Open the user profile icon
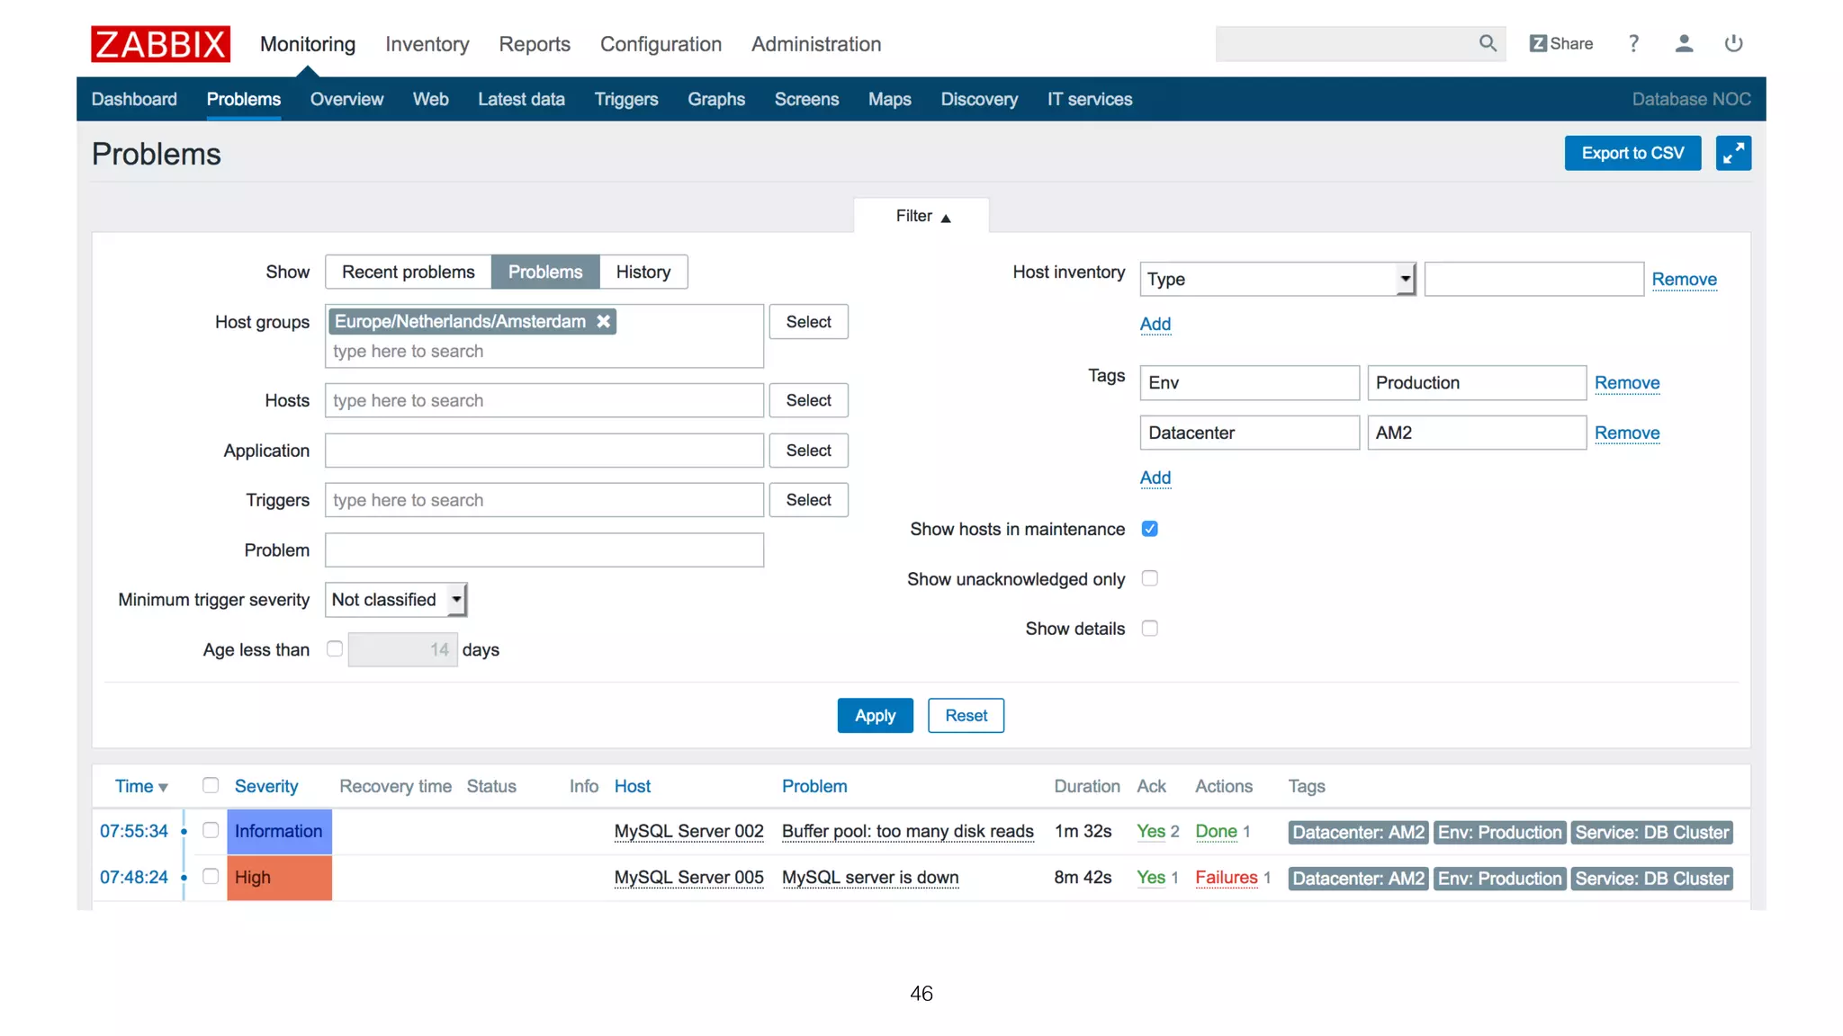 point(1684,43)
